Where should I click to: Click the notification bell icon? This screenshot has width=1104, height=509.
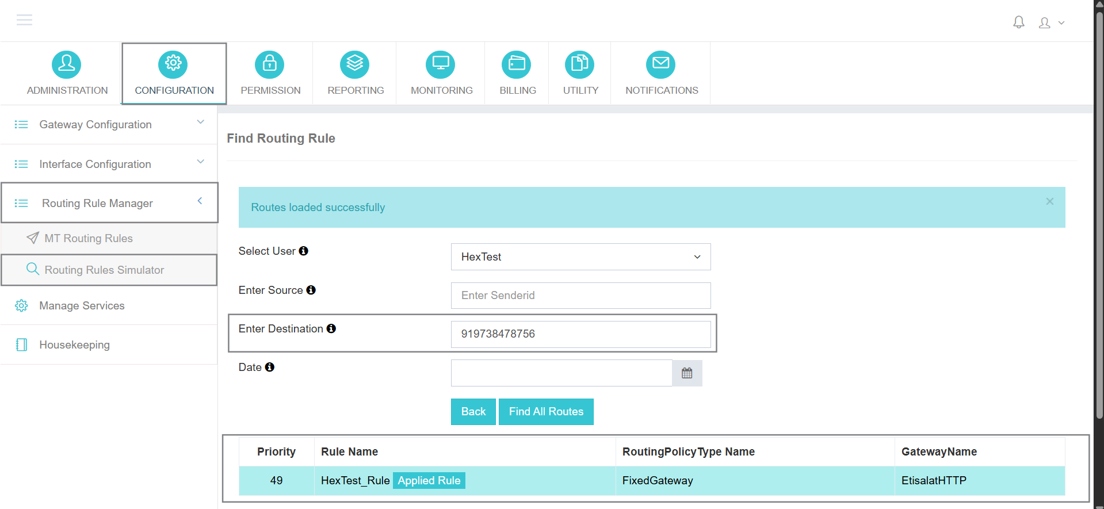[x=1018, y=22]
